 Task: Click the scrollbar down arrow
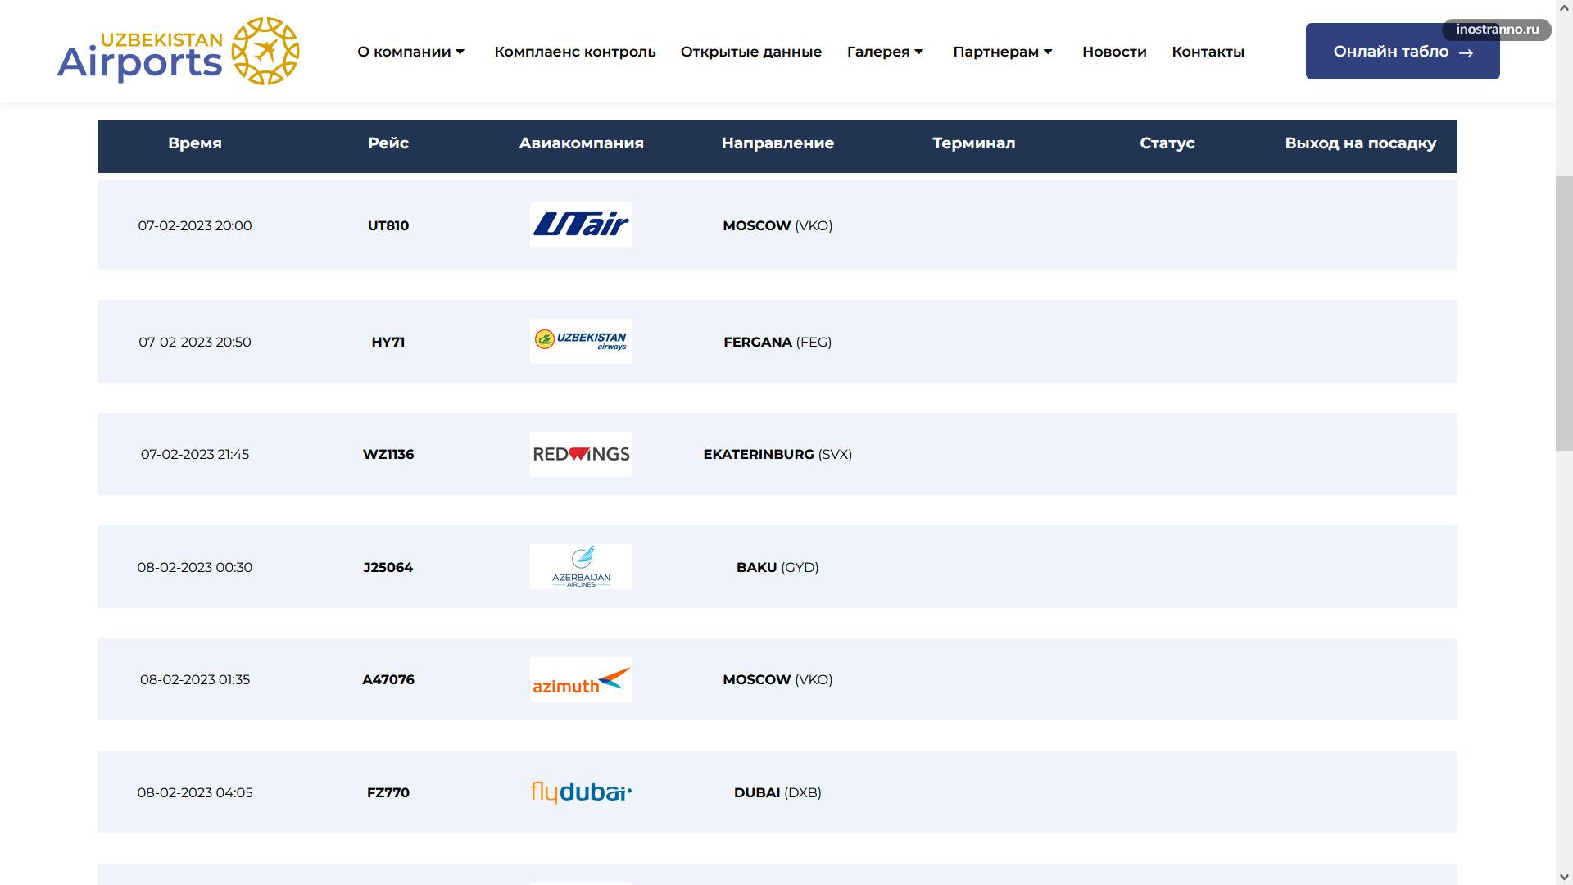pyautogui.click(x=1564, y=876)
